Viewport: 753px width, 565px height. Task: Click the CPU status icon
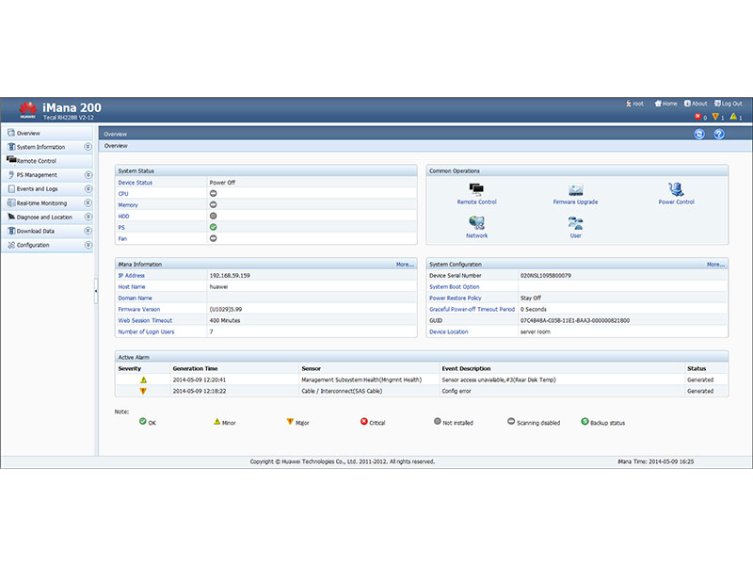214,194
